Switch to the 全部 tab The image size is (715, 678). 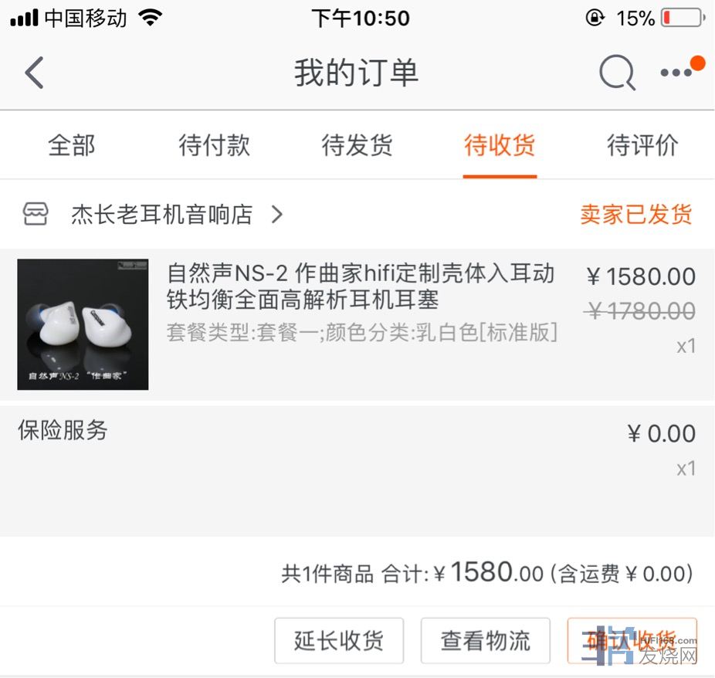[x=72, y=145]
